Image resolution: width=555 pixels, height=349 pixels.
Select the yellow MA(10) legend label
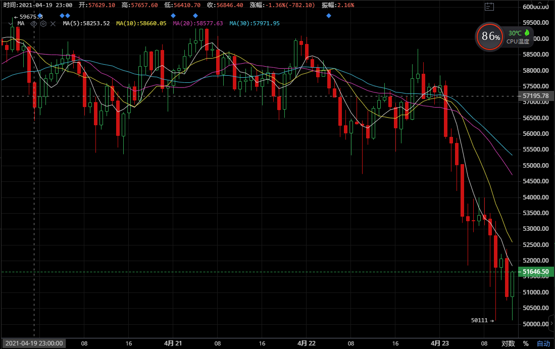tap(141, 23)
